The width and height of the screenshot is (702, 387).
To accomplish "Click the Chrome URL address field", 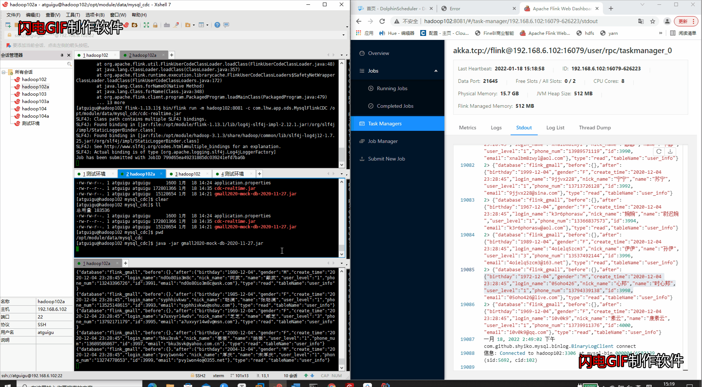I will pos(511,21).
